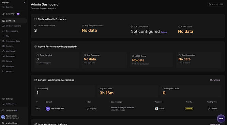
Task: Click the Longest Waiting Conversations header icon
Action: pos(35,80)
